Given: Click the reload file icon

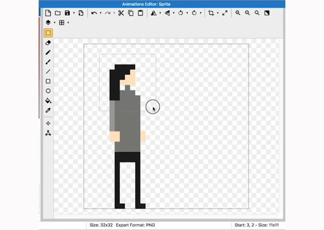Looking at the screenshot, I should [81, 13].
